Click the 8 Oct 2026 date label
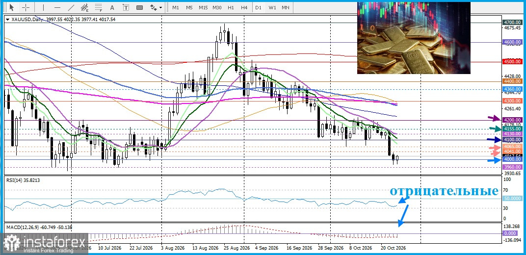Screen dimensions: 526x255 361,248
